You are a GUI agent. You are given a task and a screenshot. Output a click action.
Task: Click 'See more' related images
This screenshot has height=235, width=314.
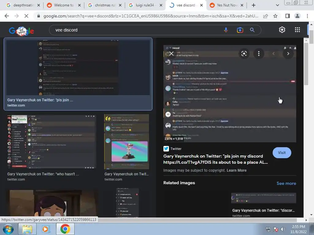[286, 183]
